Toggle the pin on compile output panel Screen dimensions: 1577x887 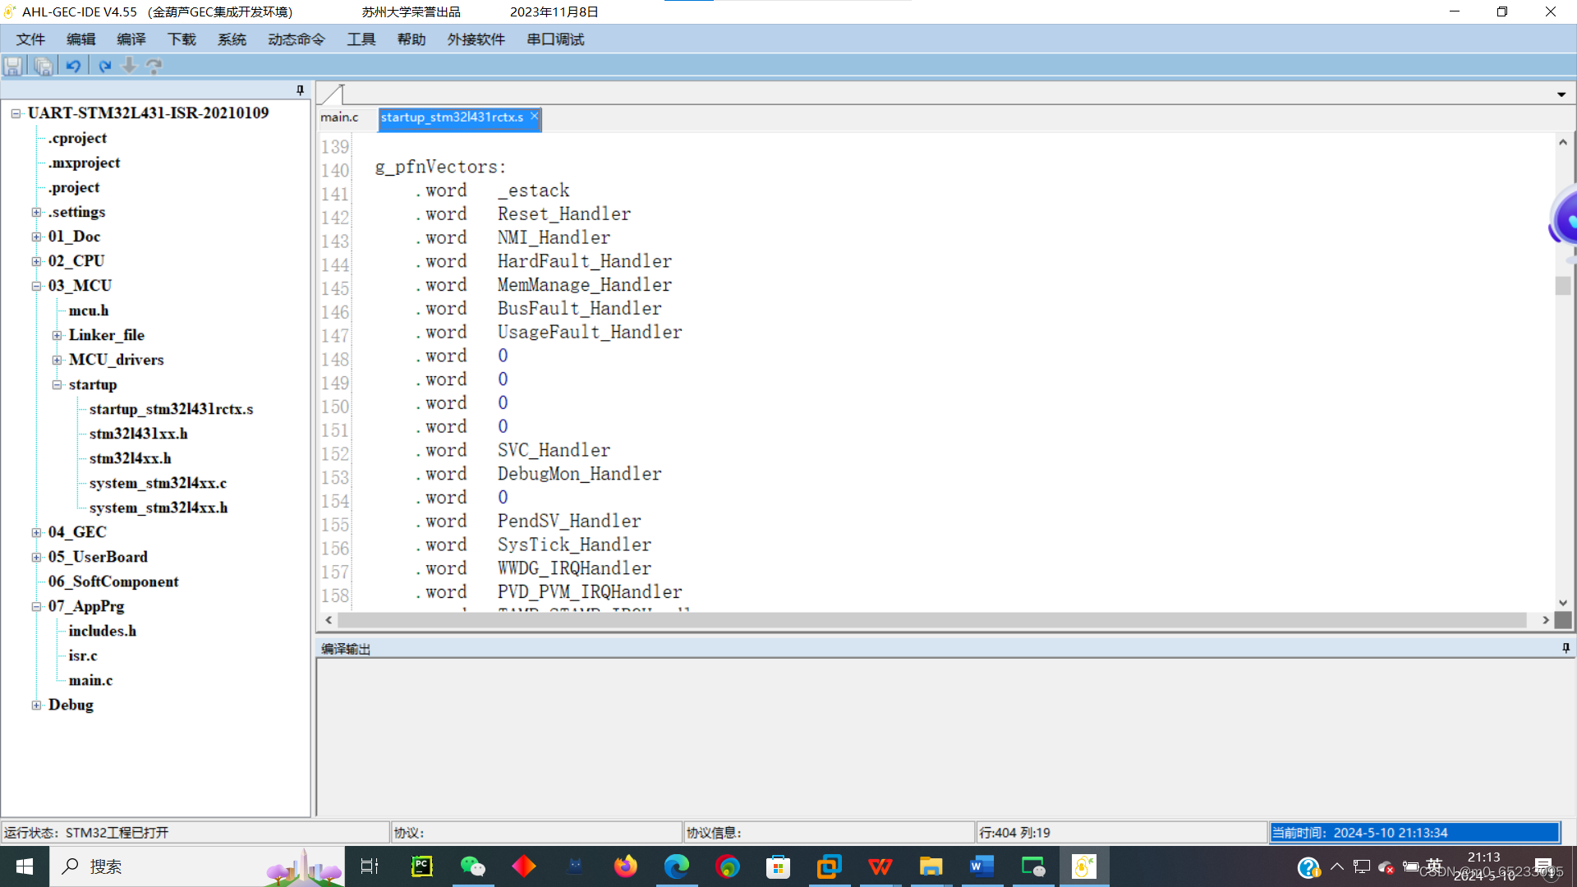click(x=1566, y=648)
